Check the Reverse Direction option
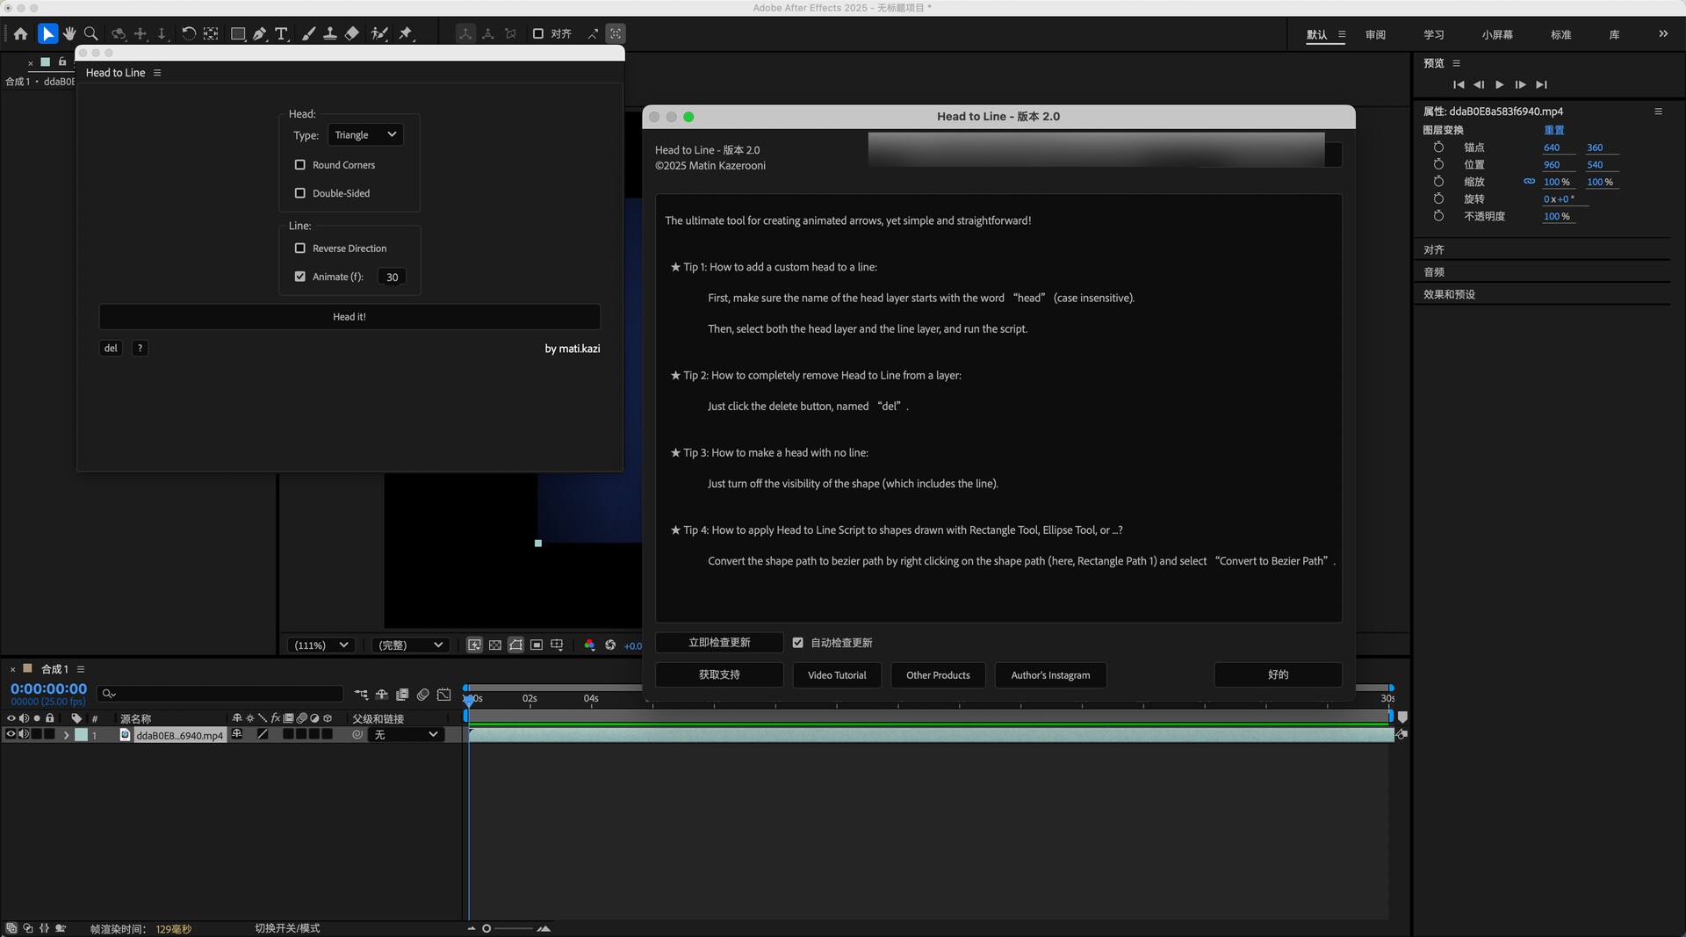The width and height of the screenshot is (1686, 937). (x=300, y=249)
